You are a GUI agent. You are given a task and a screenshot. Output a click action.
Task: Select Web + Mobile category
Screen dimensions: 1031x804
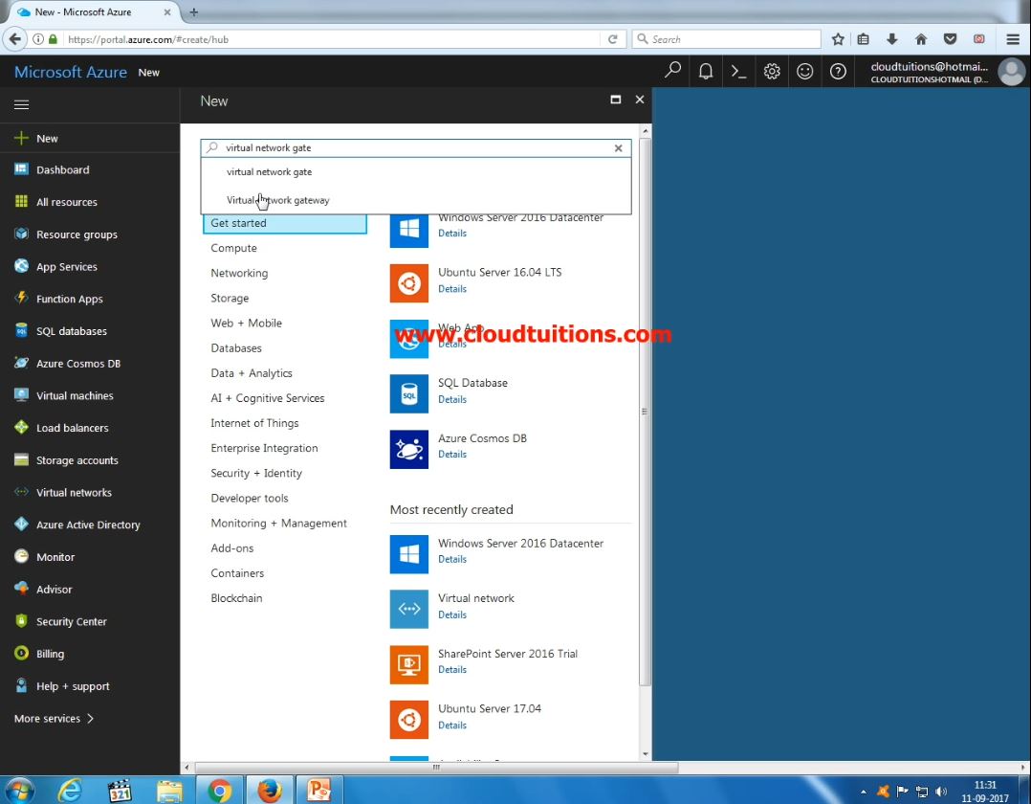coord(247,324)
